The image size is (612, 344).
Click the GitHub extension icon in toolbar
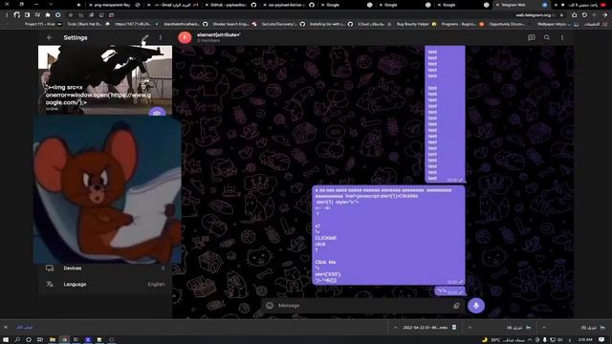point(17,15)
